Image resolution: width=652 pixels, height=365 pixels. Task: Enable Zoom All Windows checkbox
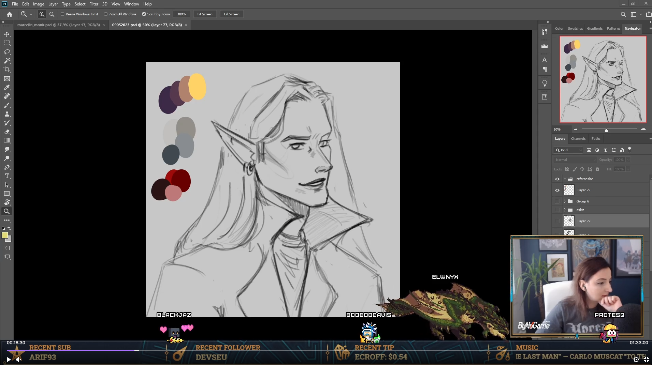coord(106,14)
